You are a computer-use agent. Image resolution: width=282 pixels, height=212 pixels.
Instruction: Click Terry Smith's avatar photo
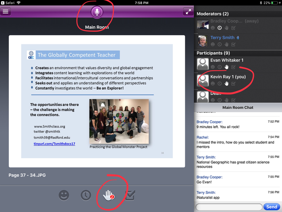[203, 41]
